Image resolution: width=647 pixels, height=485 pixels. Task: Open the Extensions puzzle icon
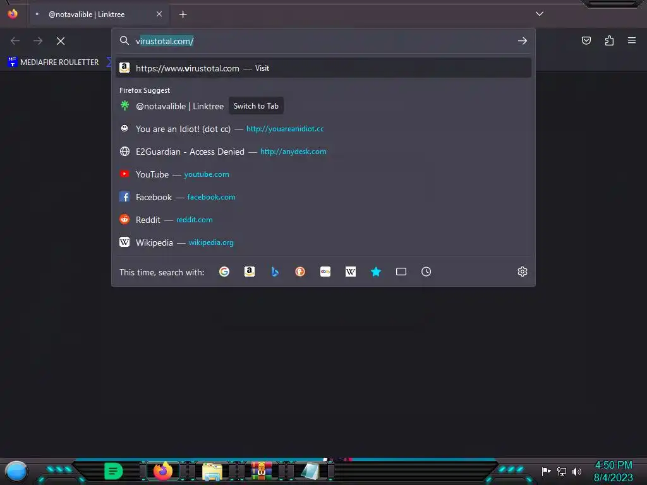coord(609,40)
